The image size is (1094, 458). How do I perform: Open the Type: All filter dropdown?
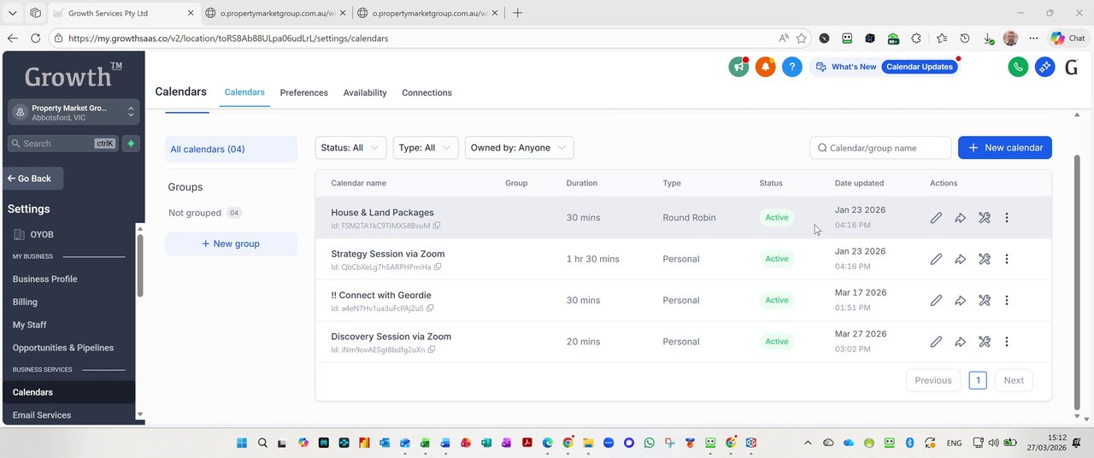[426, 148]
